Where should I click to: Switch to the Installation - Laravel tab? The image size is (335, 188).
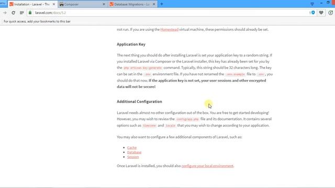32,4
